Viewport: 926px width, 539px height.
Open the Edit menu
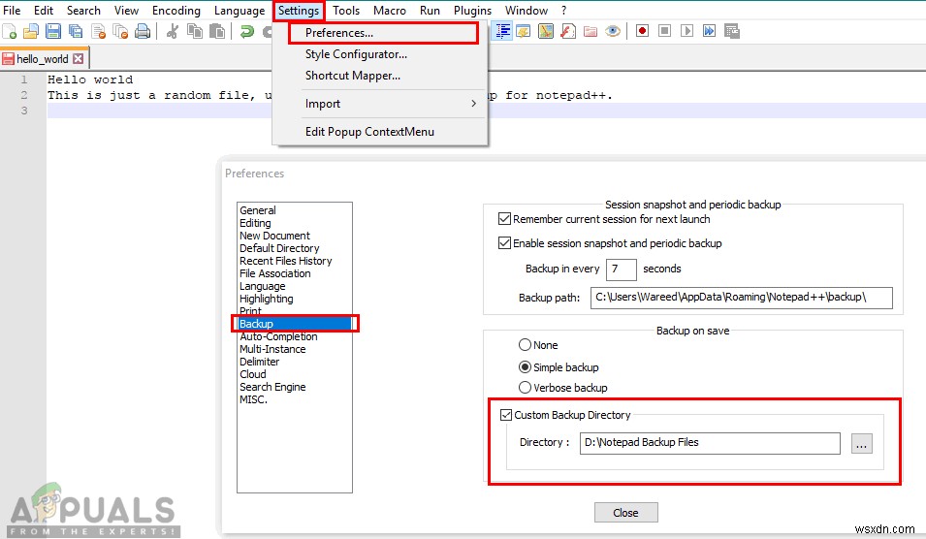pyautogui.click(x=43, y=11)
